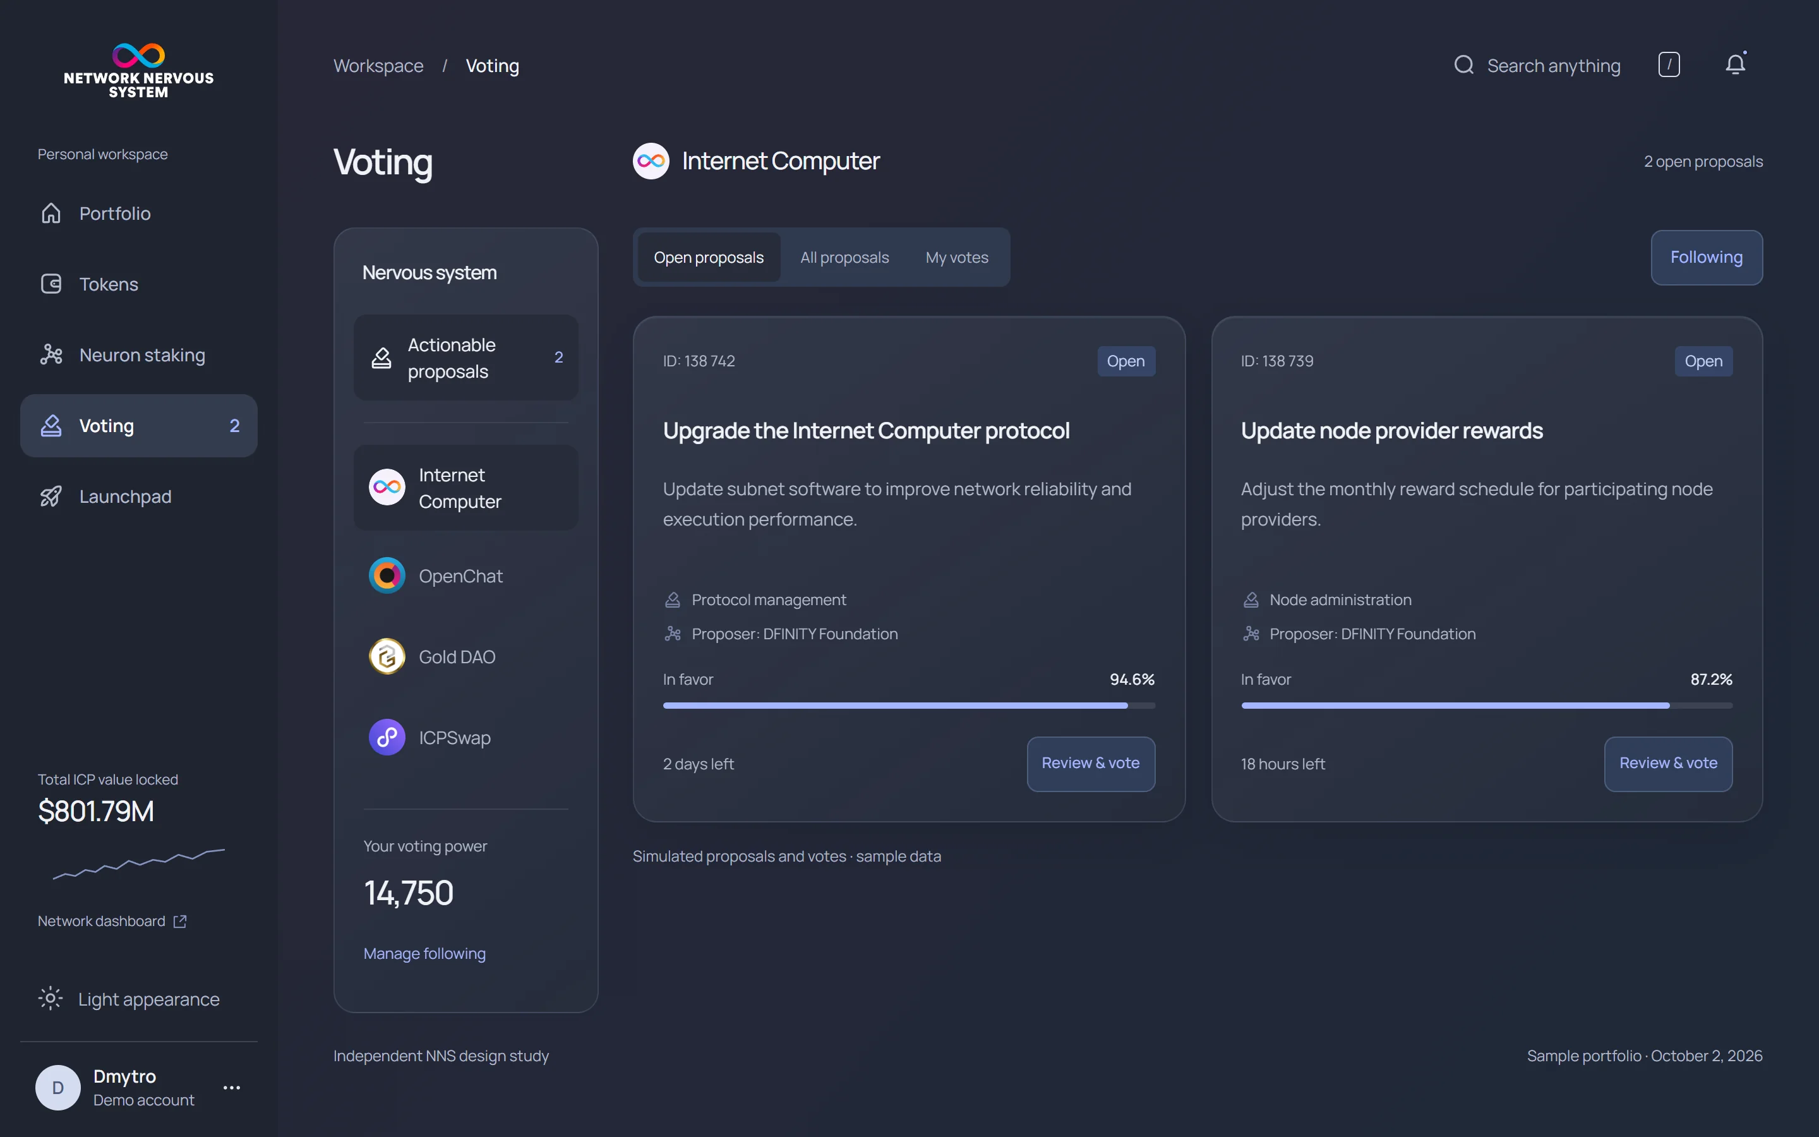Click the Following button

(1706, 257)
